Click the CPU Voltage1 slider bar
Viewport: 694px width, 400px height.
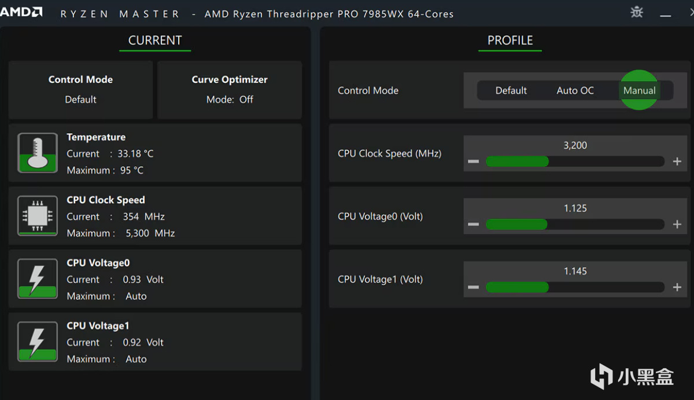[575, 287]
